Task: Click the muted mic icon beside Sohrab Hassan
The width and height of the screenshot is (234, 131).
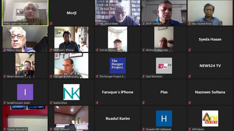Action: pyautogui.click(x=97, y=50)
